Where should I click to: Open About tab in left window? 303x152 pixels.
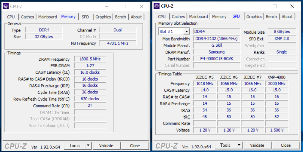(x=136, y=17)
